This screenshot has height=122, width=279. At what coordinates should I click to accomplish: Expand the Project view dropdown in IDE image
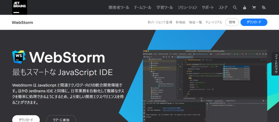click(x=151, y=57)
